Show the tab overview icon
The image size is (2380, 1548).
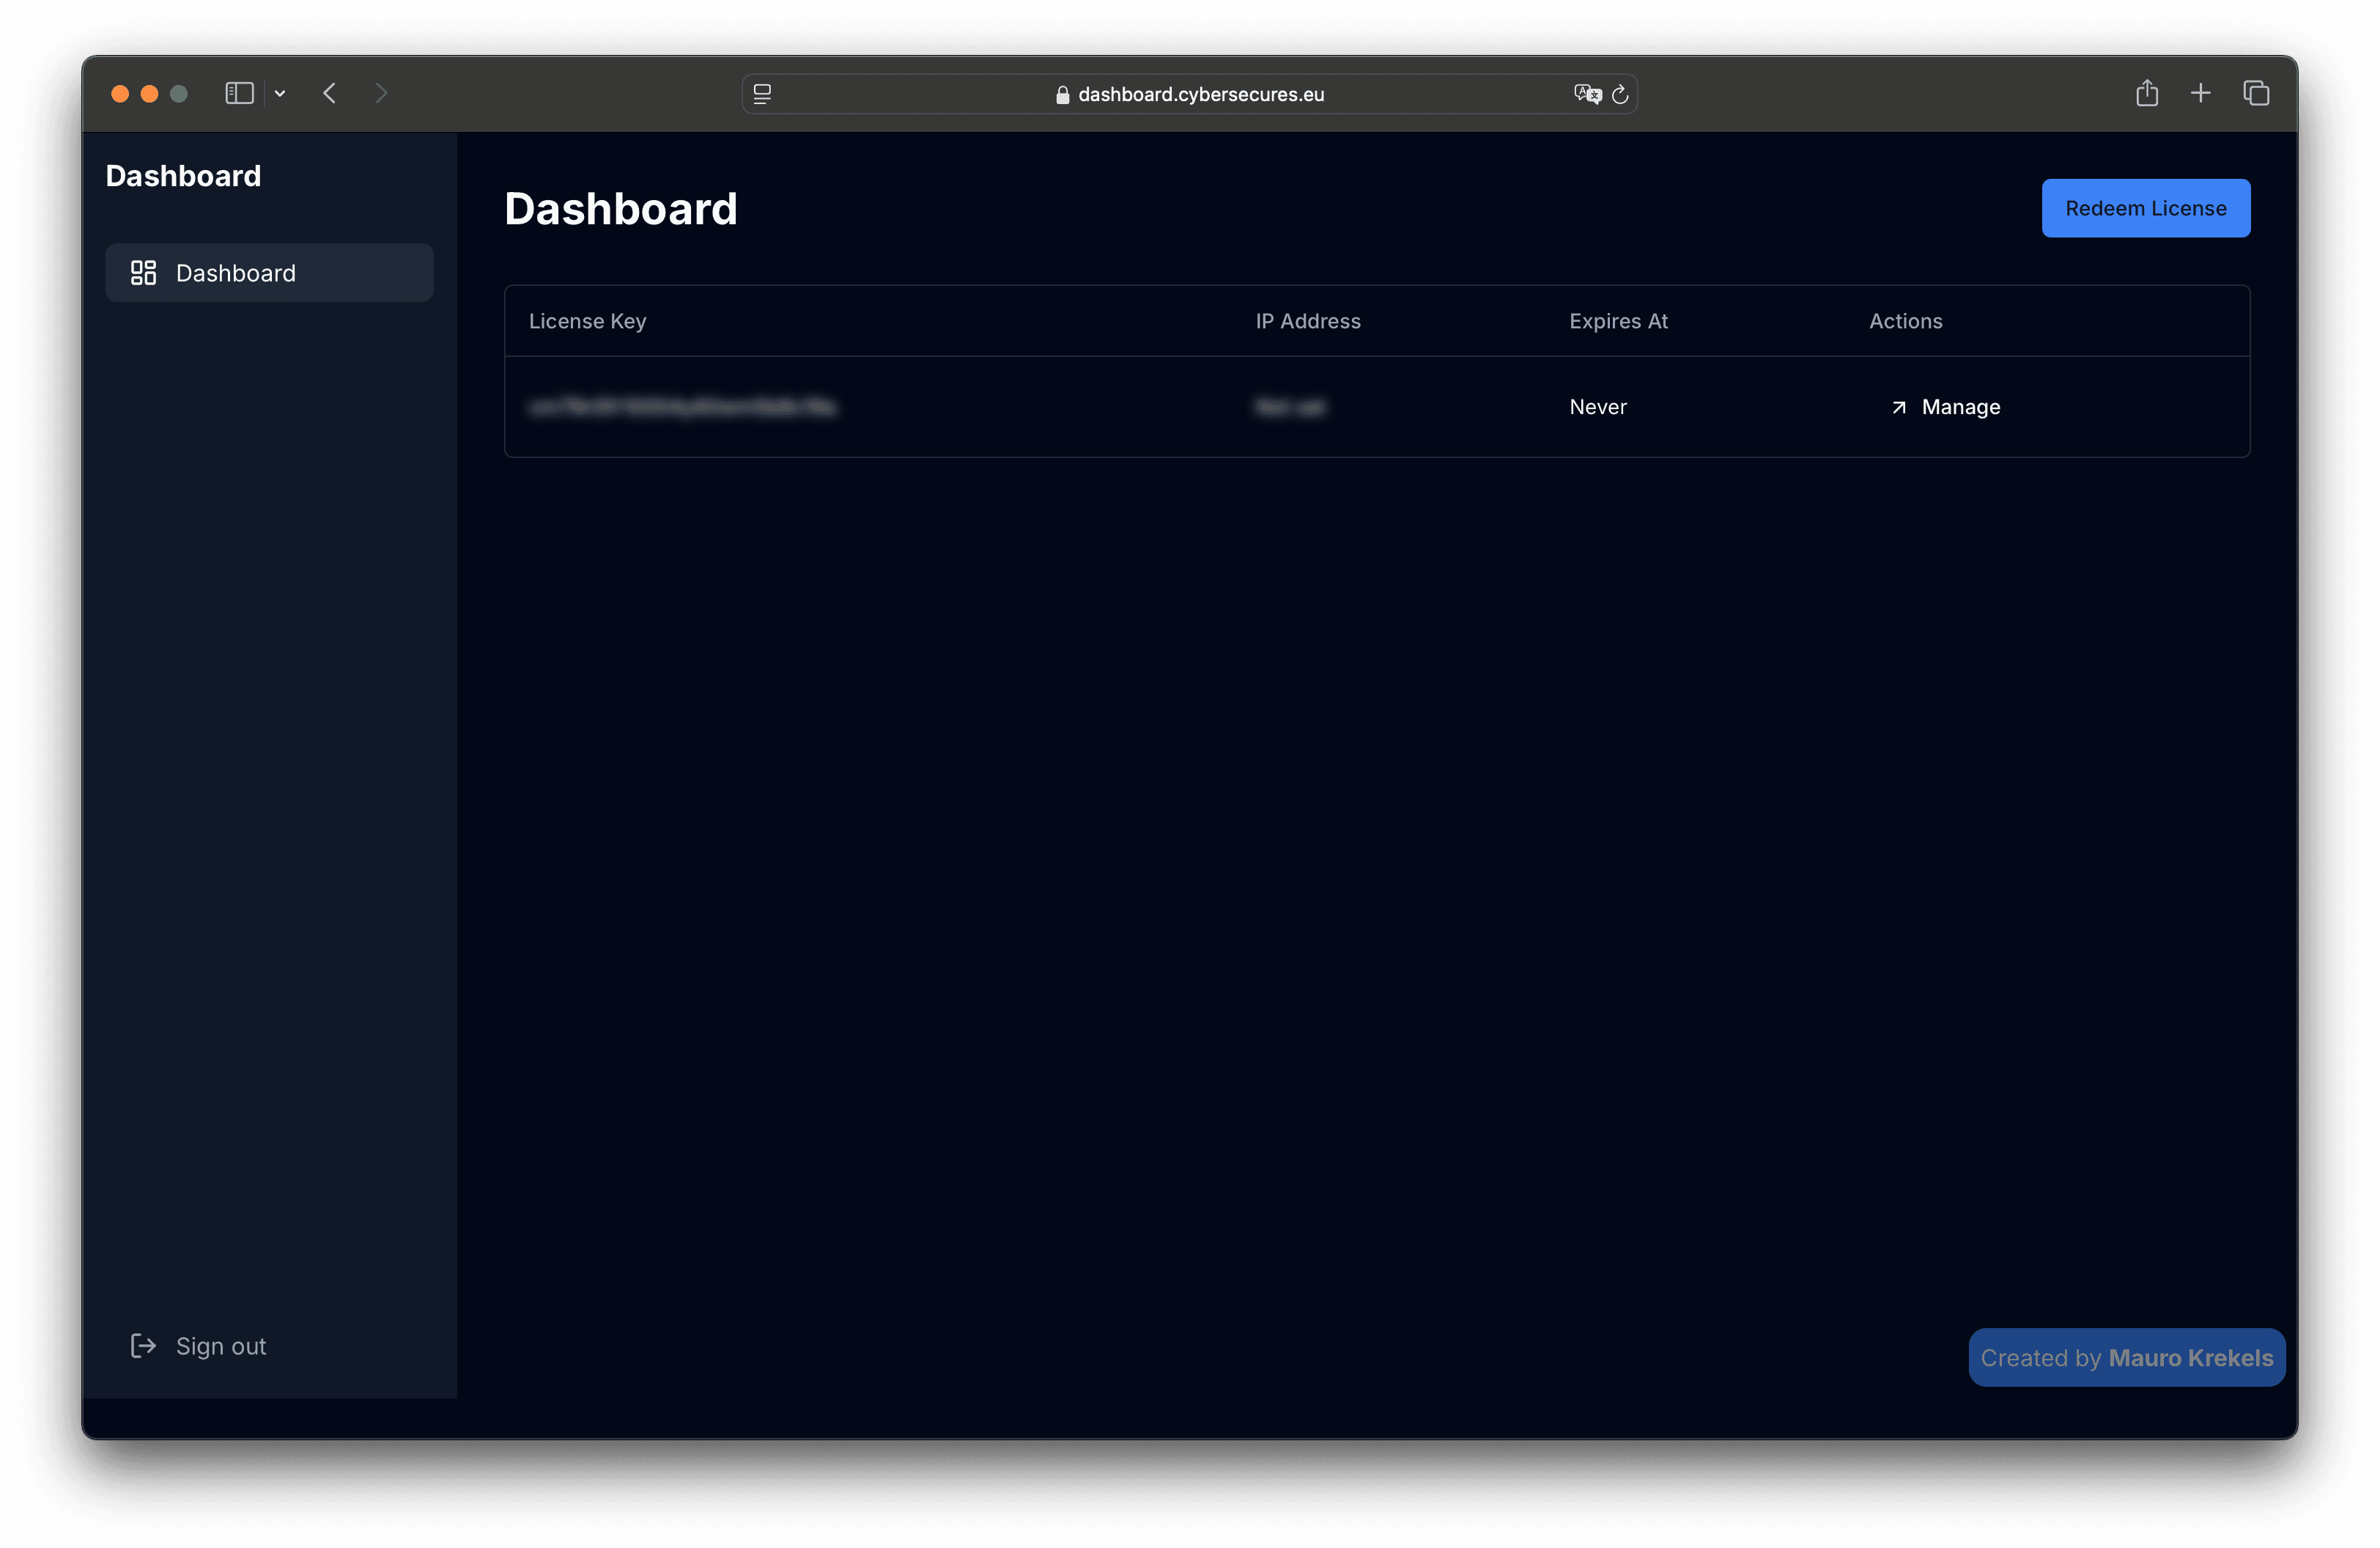coord(2256,93)
